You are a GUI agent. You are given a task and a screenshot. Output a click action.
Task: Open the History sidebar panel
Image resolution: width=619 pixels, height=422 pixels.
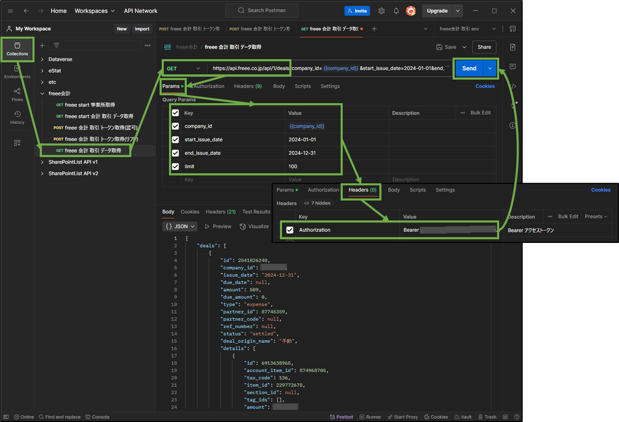click(x=17, y=117)
